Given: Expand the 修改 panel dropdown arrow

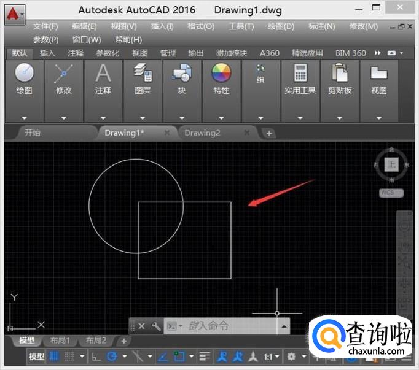Looking at the screenshot, I should (64, 118).
